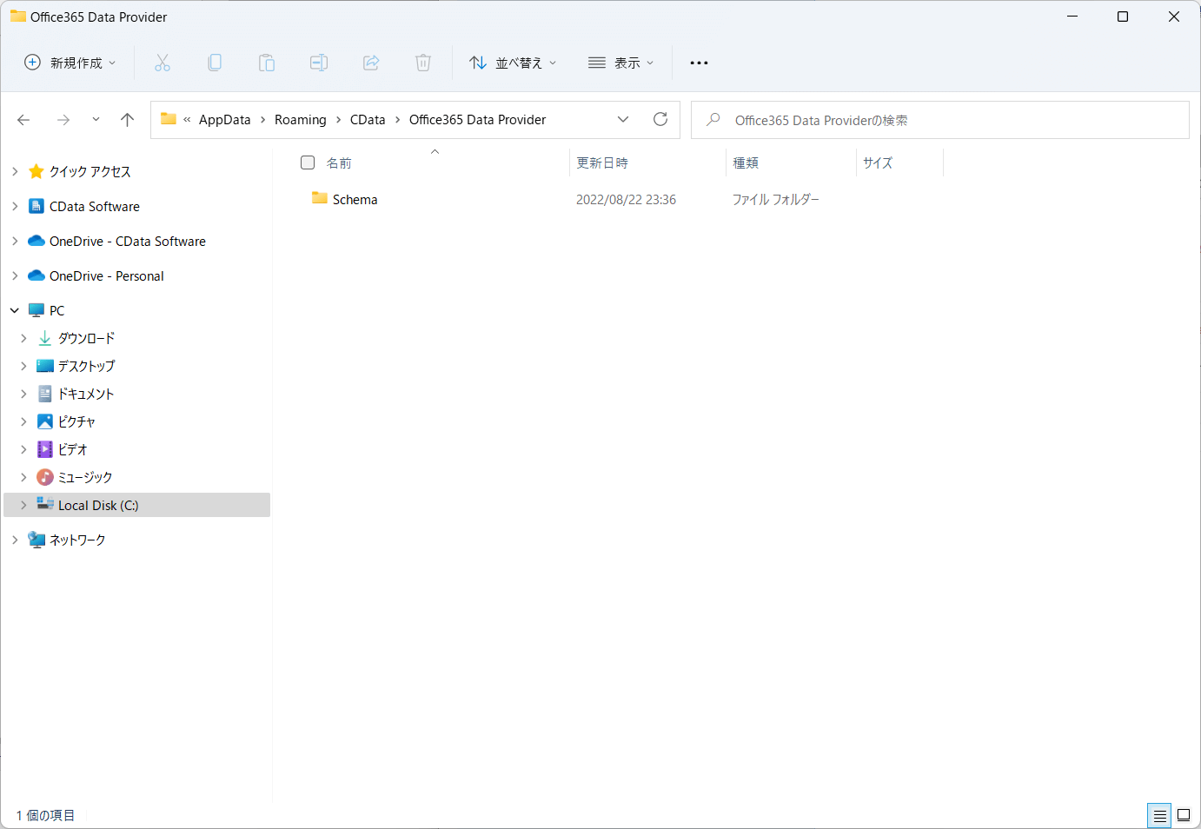Go forward with the right arrow
Image resolution: width=1201 pixels, height=829 pixels.
63,120
